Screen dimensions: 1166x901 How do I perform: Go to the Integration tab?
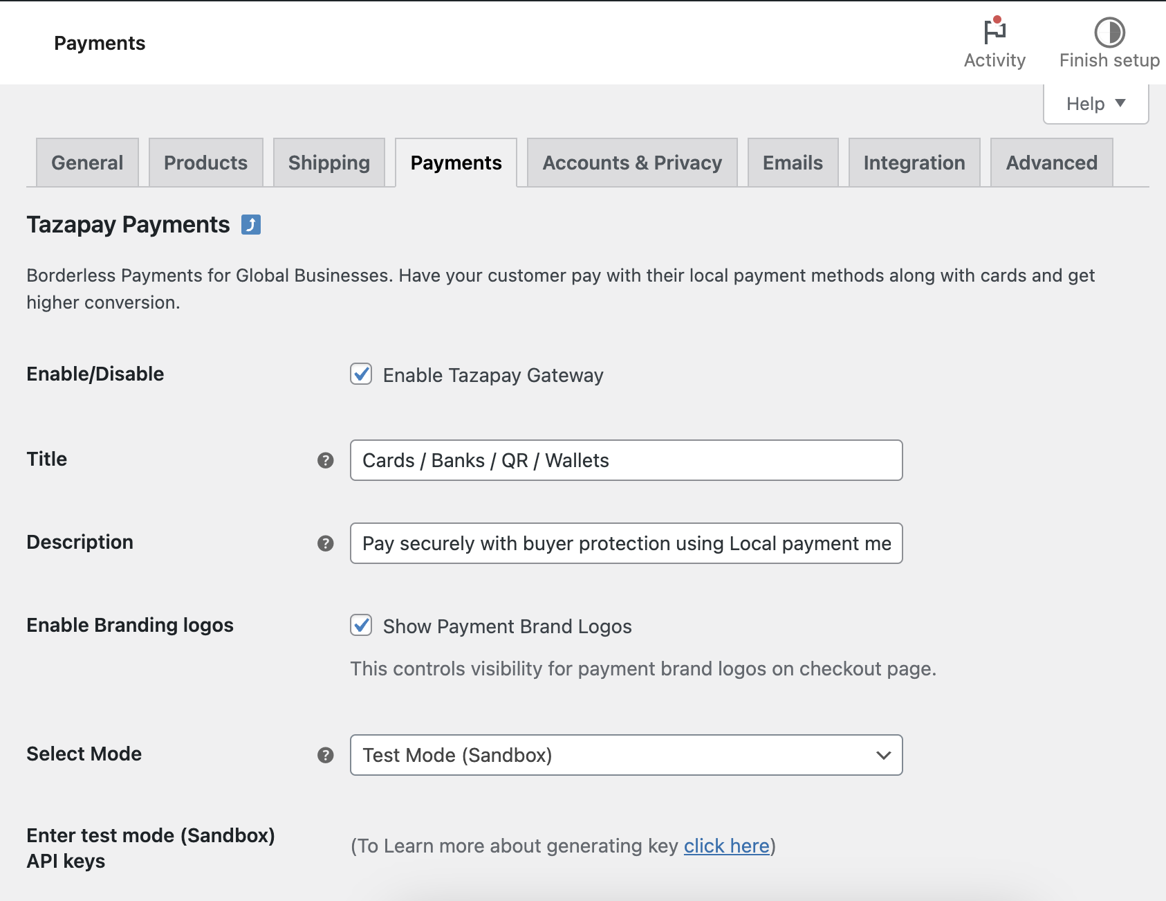(x=914, y=163)
